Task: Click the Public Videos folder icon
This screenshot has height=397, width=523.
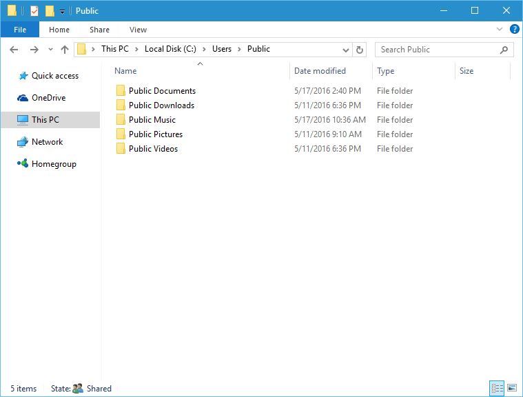Action: tap(121, 148)
